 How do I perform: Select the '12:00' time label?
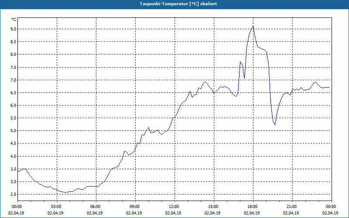[174, 207]
